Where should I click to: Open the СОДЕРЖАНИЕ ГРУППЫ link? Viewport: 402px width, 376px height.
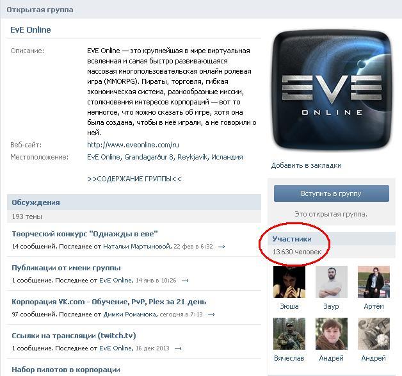pyautogui.click(x=134, y=179)
